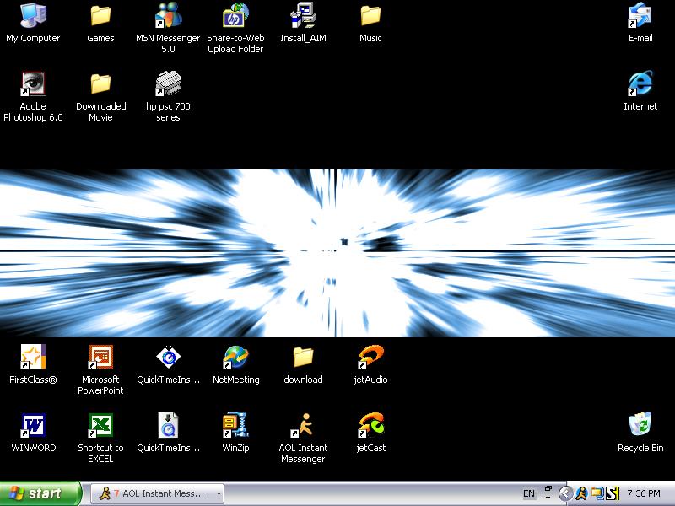The image size is (675, 506).
Task: Click the system clock showing 7:36 PM
Action: pyautogui.click(x=644, y=493)
